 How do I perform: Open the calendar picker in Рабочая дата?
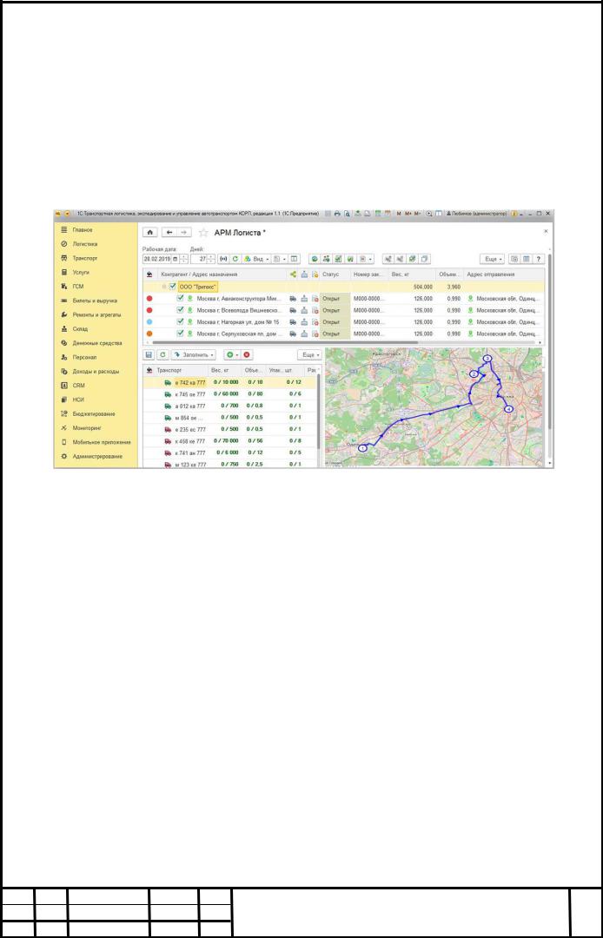176,259
